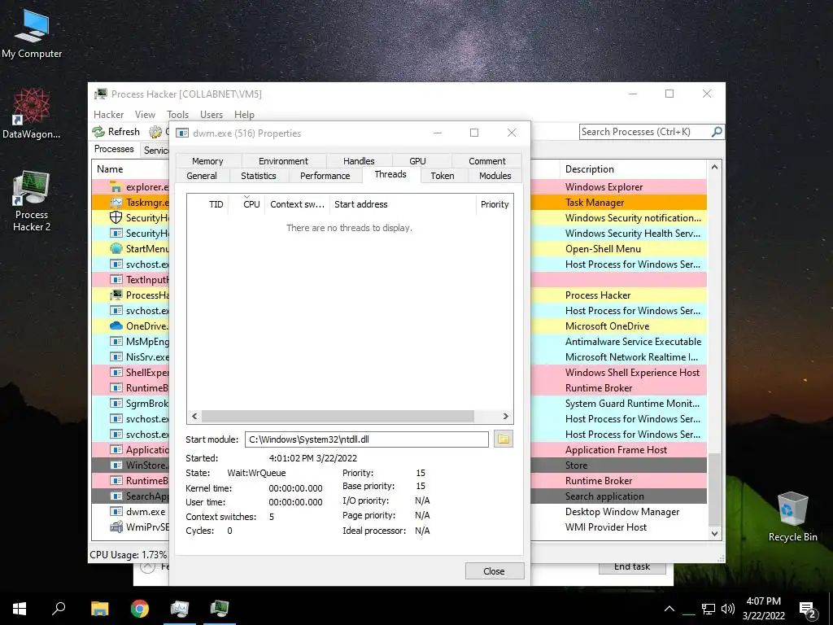Switch to the Token tab
833x625 pixels.
tap(442, 176)
